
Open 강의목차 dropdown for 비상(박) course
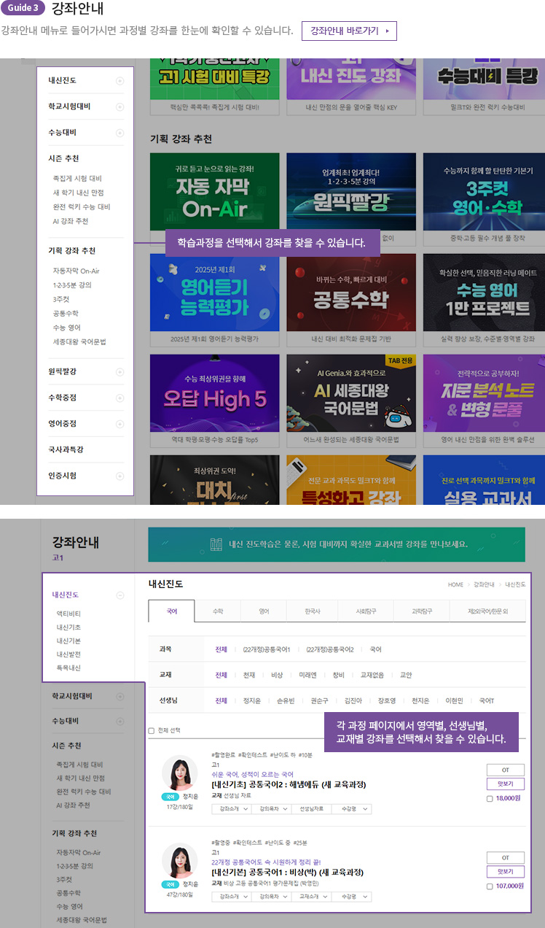click(x=271, y=897)
